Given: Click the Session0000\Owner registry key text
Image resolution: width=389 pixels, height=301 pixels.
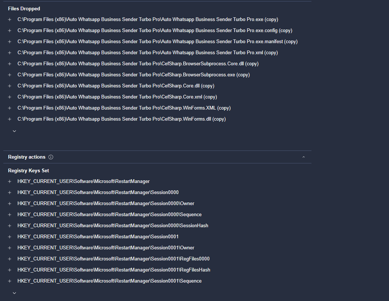Looking at the screenshot, I should click(106, 204).
